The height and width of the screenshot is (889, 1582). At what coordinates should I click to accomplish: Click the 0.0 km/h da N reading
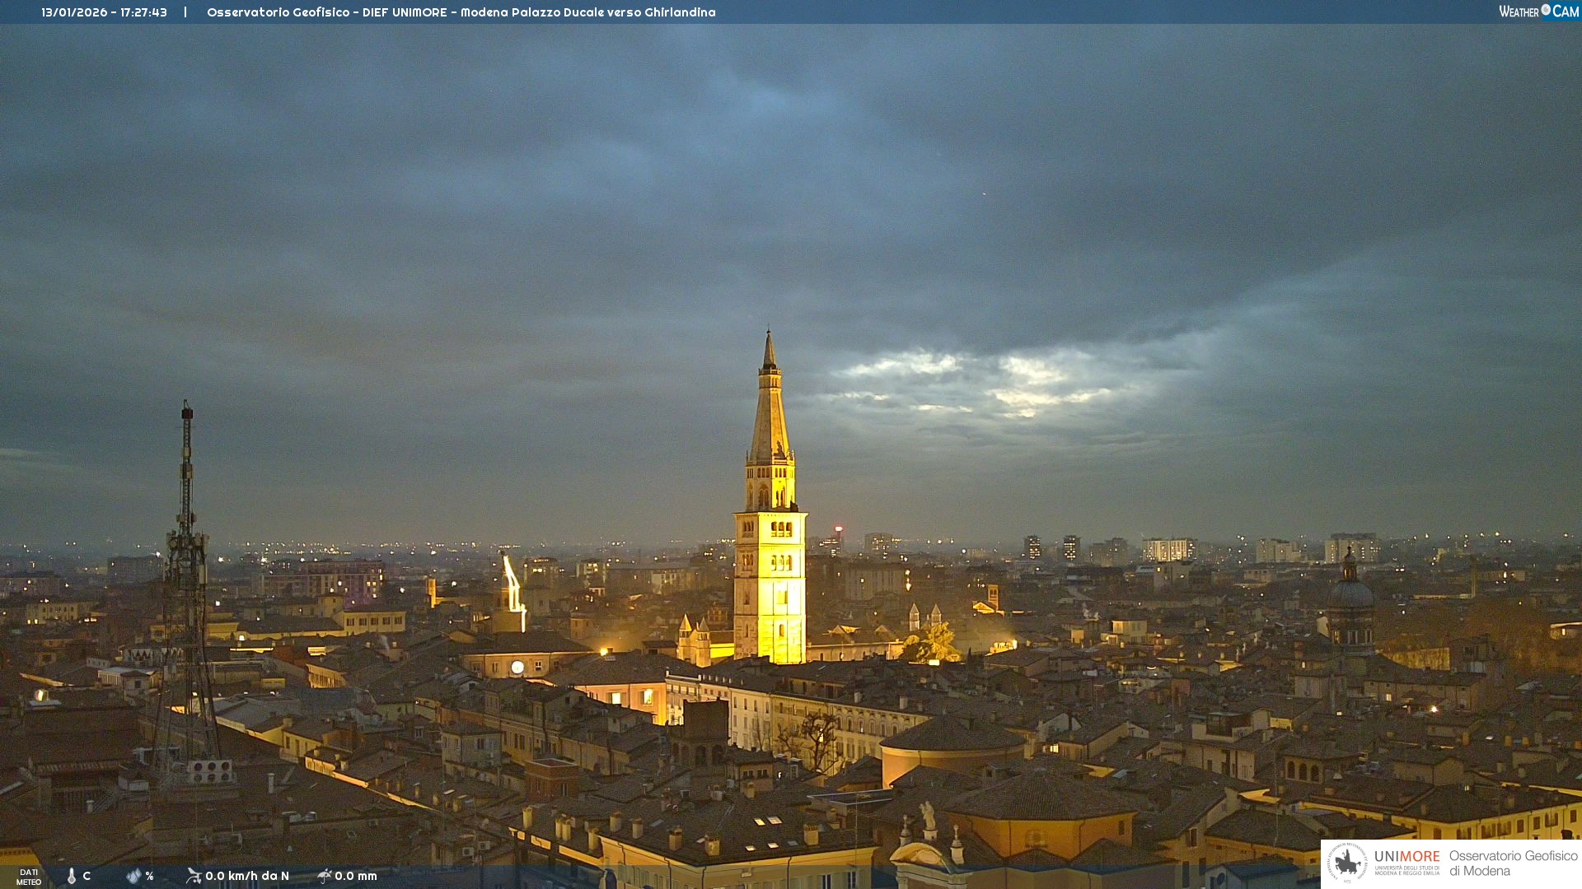click(x=247, y=876)
